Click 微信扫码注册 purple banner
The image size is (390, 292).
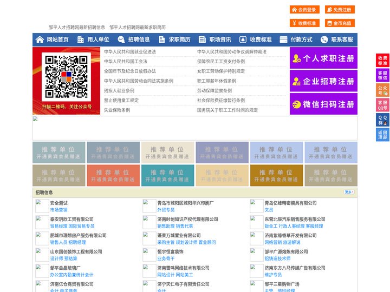click(323, 104)
